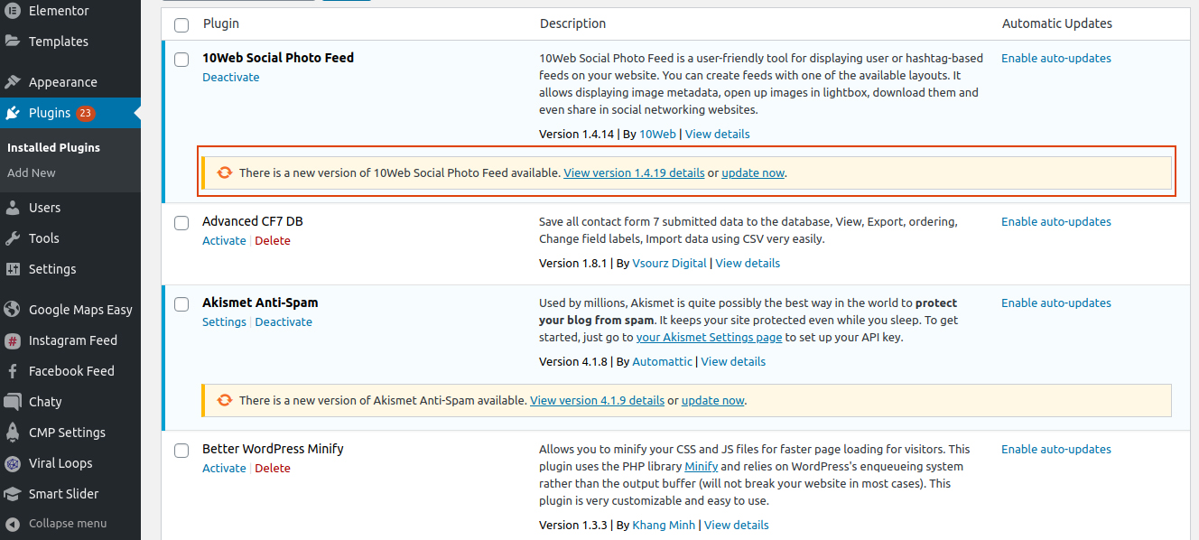Open the Minify PHP library link

tap(702, 467)
